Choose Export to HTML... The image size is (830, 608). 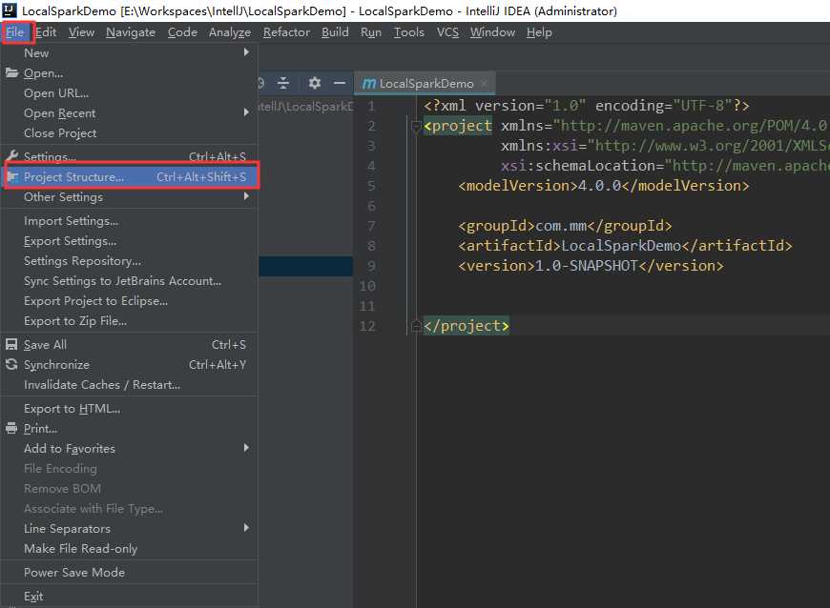[129, 408]
